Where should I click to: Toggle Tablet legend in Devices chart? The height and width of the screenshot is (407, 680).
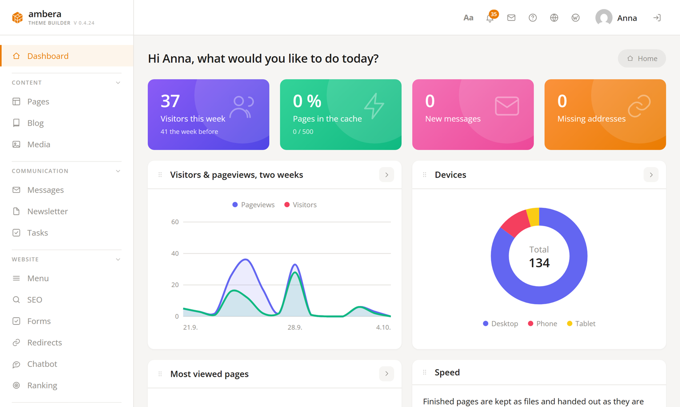pyautogui.click(x=581, y=324)
